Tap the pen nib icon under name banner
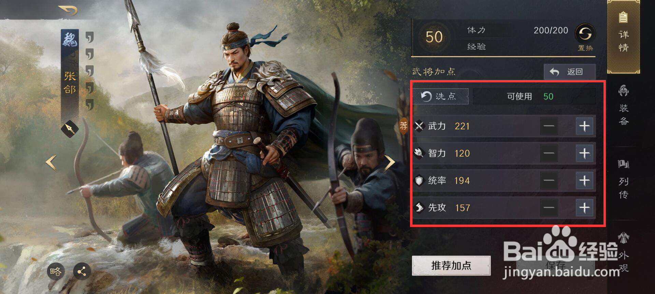Viewport: 655px width, 294px height. pyautogui.click(x=70, y=129)
